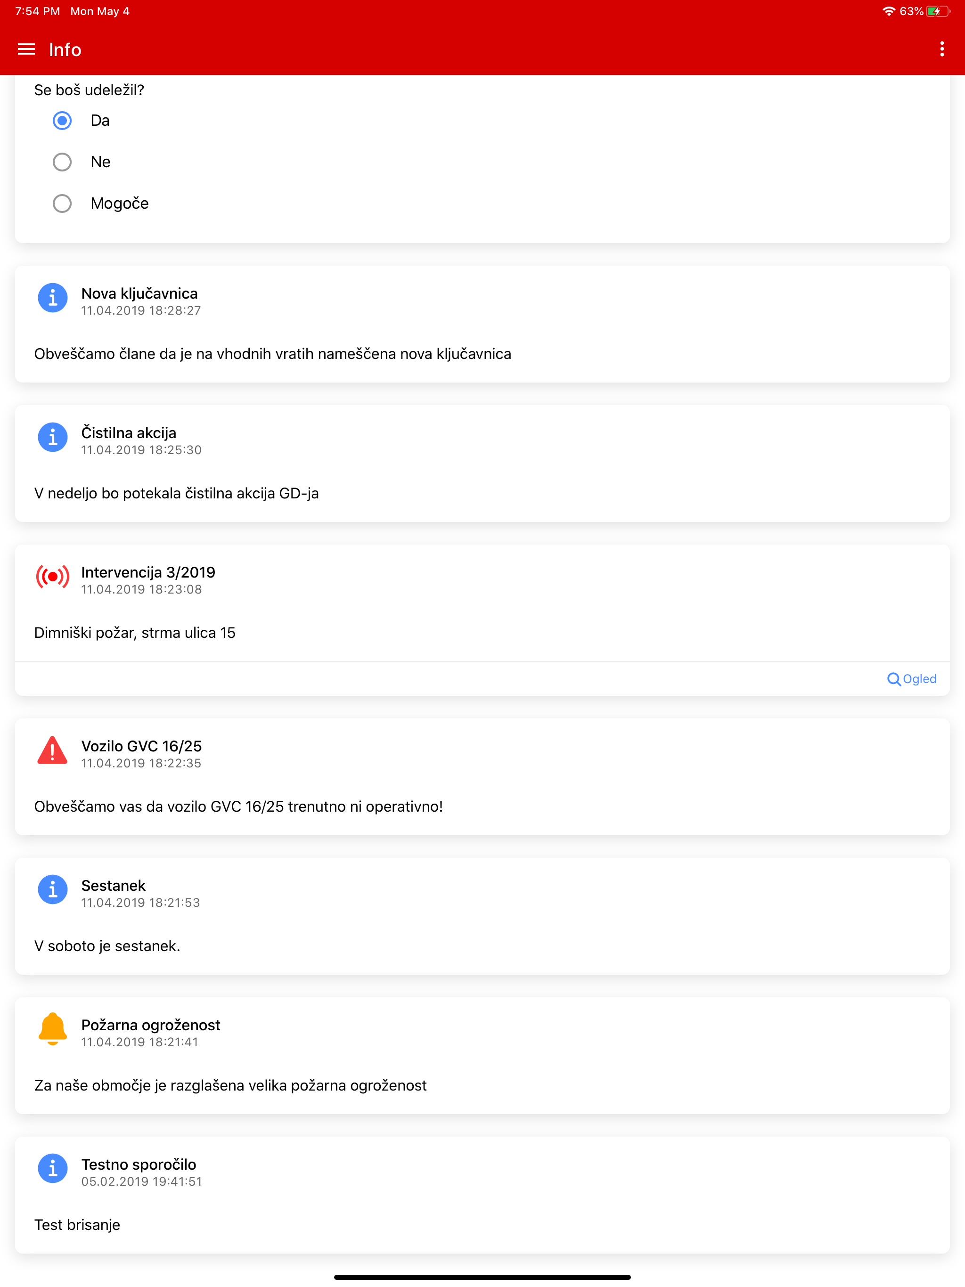Tap the warning triangle icon for Vozilo GVC 16/25

pos(52,750)
